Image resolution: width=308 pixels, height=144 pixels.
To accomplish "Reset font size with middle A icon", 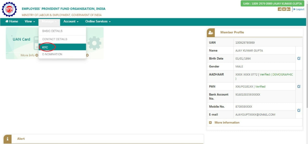I will click(x=284, y=9).
